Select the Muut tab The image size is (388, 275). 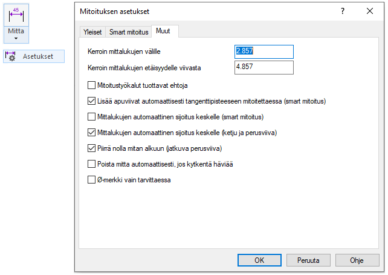164,31
